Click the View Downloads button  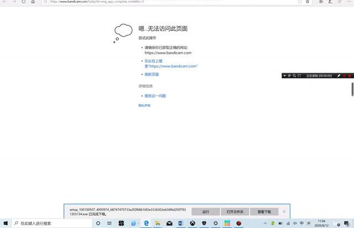tap(264, 212)
